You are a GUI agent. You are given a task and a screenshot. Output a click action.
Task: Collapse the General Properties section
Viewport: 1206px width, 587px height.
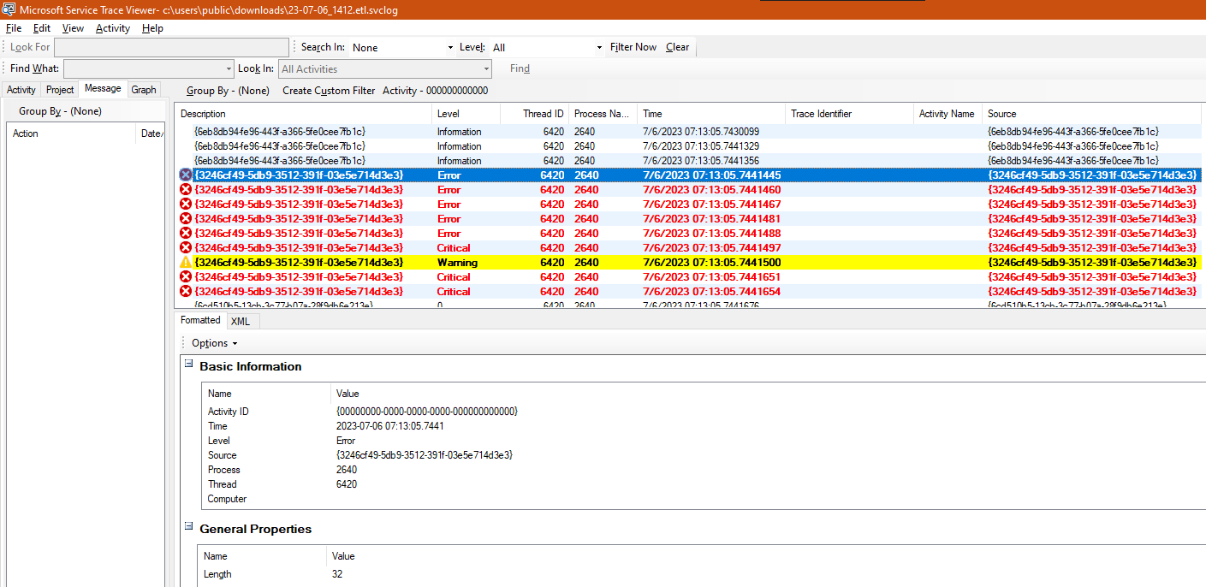pos(189,526)
